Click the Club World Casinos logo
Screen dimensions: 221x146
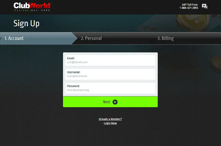32,7
